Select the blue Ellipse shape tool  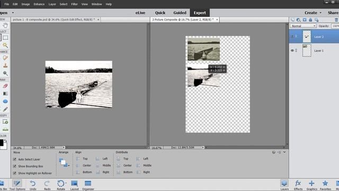[x=5, y=101]
